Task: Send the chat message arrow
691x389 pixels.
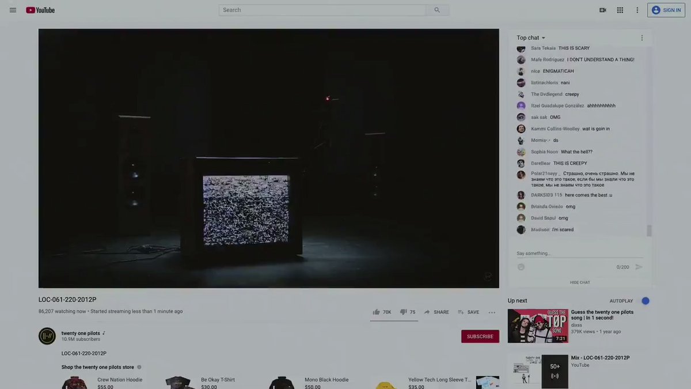Action: 639,267
